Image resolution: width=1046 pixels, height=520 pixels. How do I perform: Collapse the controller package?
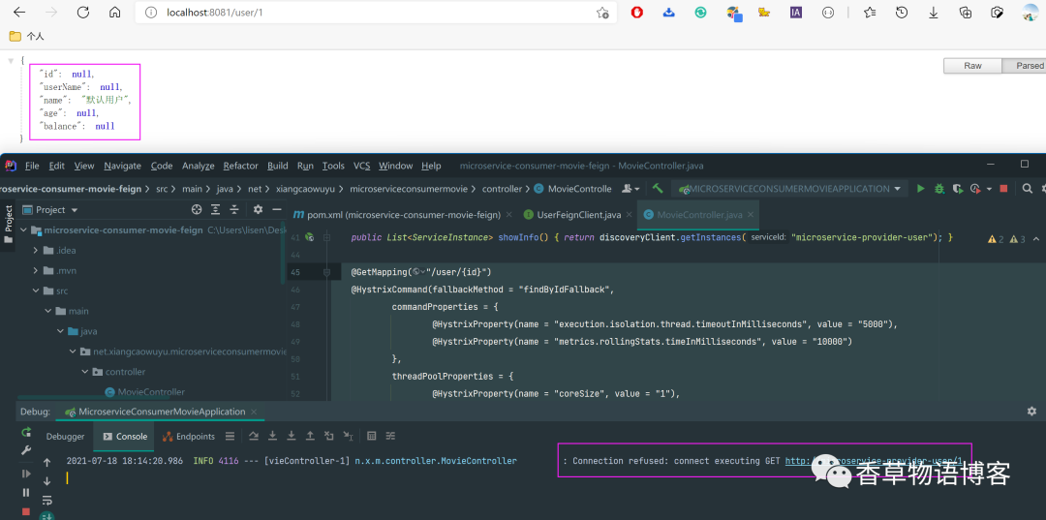point(85,371)
